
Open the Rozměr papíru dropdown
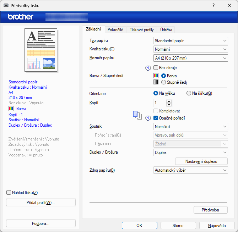coord(190,58)
